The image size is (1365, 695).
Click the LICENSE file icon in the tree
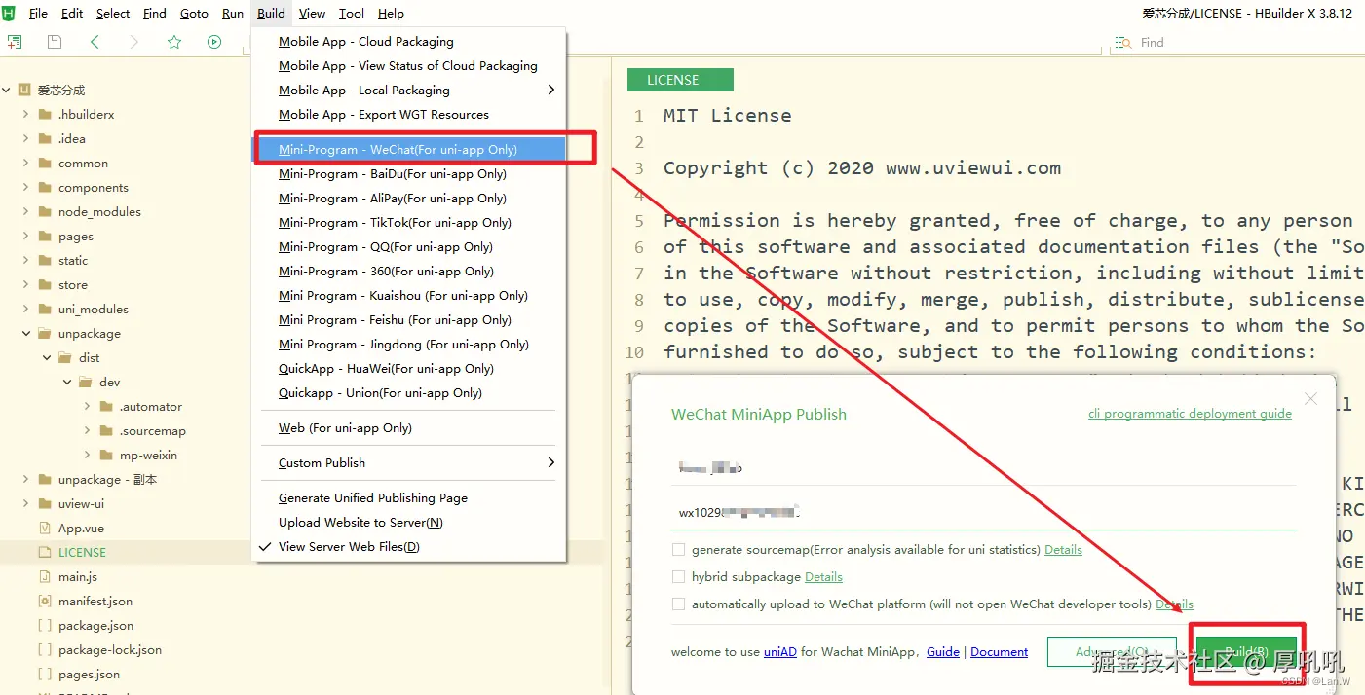point(45,552)
